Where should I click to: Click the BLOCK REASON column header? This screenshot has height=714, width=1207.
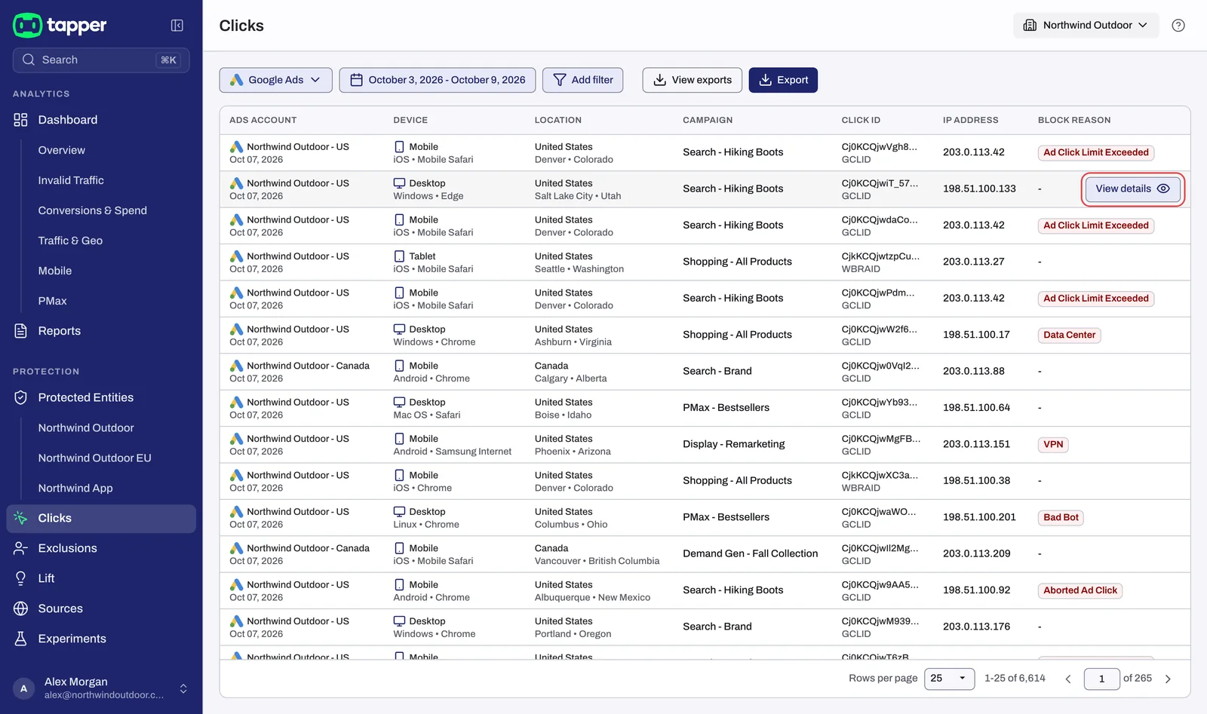click(1074, 120)
